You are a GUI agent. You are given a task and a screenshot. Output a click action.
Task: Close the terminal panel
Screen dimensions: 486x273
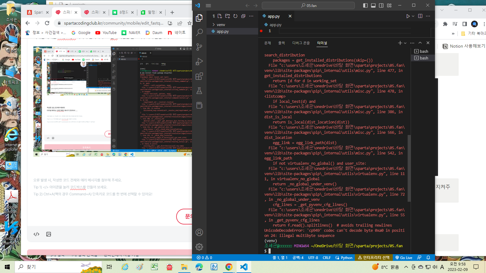pyautogui.click(x=428, y=43)
